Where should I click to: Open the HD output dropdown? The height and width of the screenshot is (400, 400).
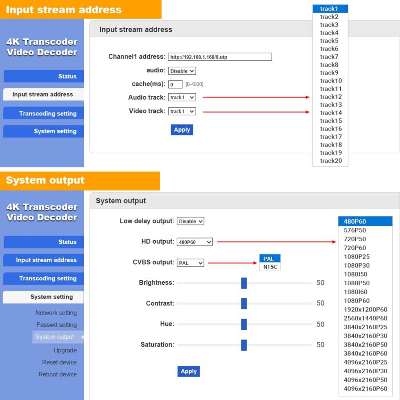(195, 242)
